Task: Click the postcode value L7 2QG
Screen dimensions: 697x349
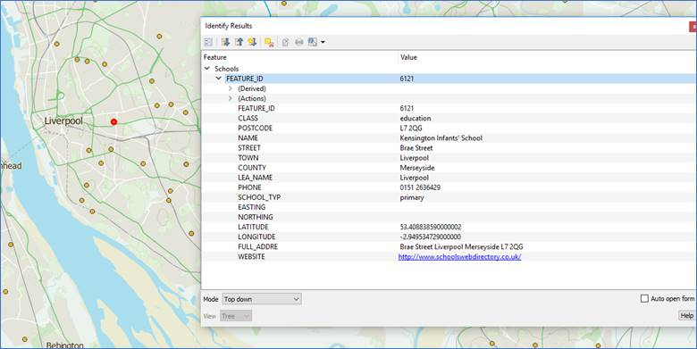Action: (411, 128)
